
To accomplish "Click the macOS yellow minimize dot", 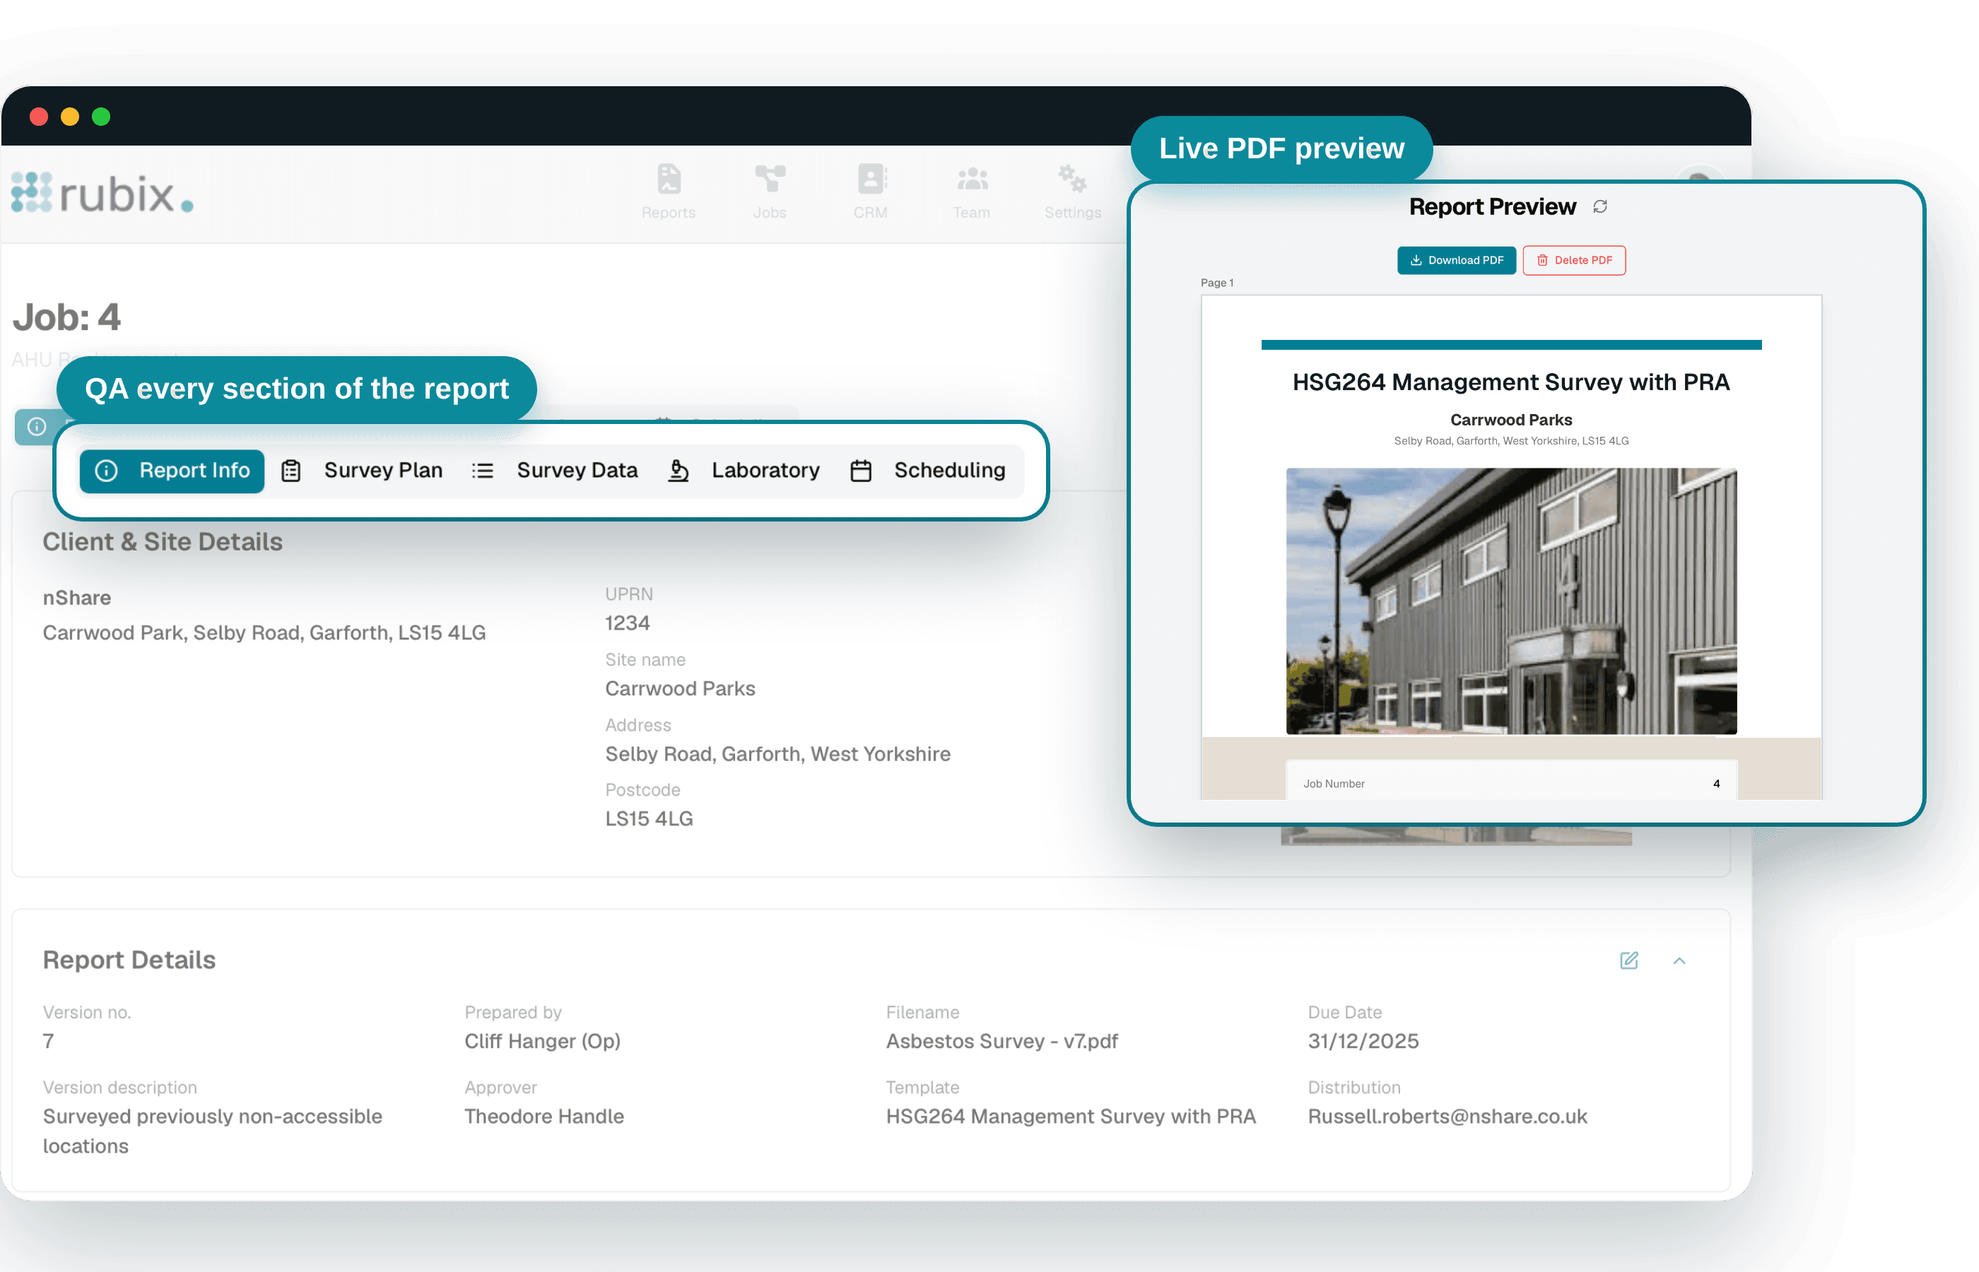I will [70, 117].
